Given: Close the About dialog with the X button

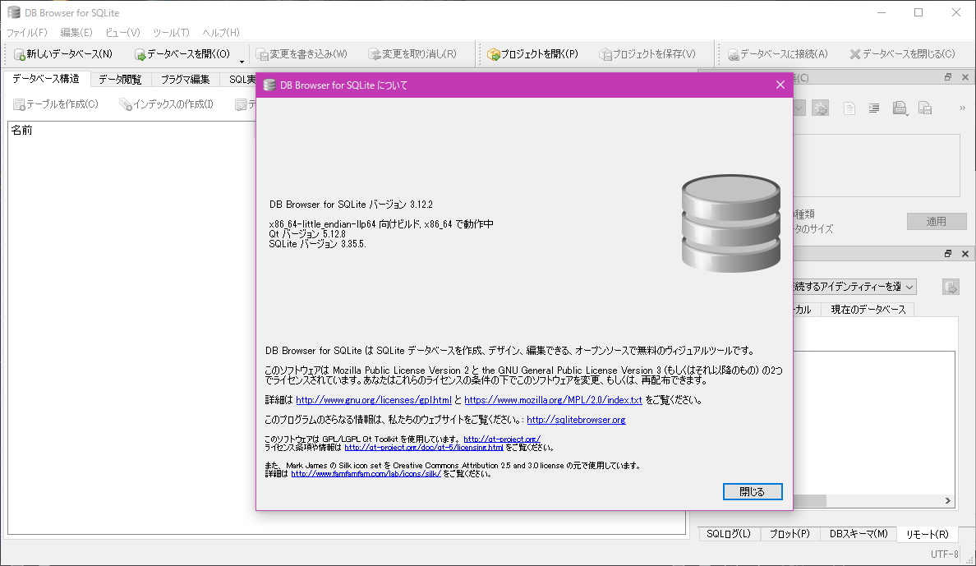Looking at the screenshot, I should tap(780, 85).
